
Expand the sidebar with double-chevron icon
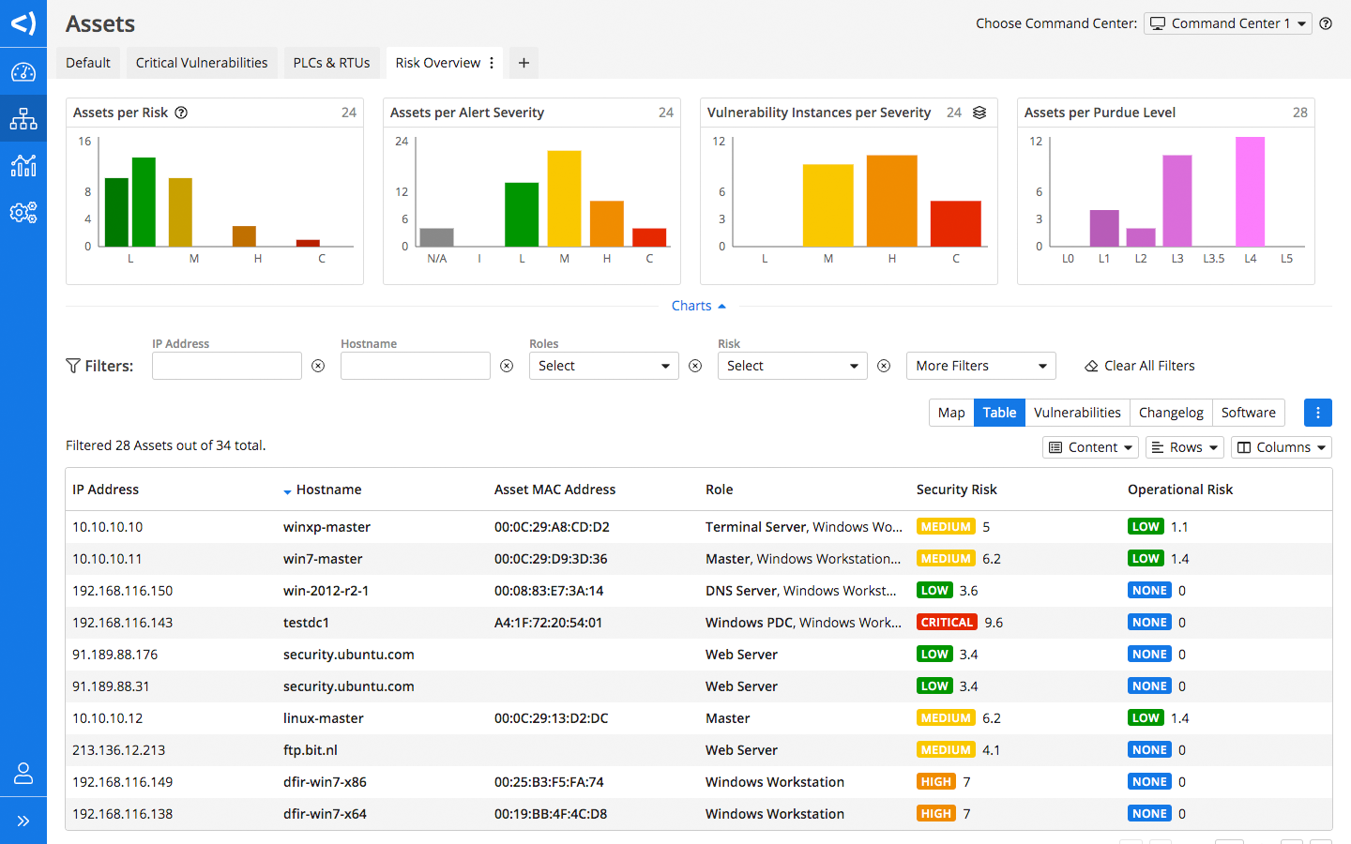(23, 821)
